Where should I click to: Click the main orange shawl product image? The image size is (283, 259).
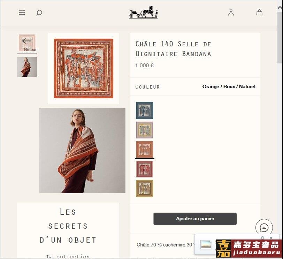[84, 68]
